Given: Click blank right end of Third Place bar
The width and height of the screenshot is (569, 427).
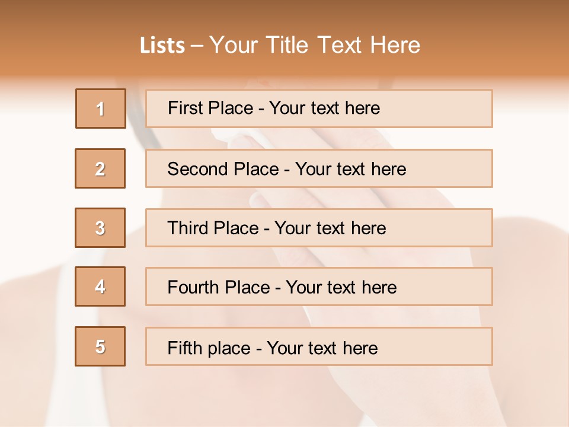Looking at the screenshot, I should 450,228.
